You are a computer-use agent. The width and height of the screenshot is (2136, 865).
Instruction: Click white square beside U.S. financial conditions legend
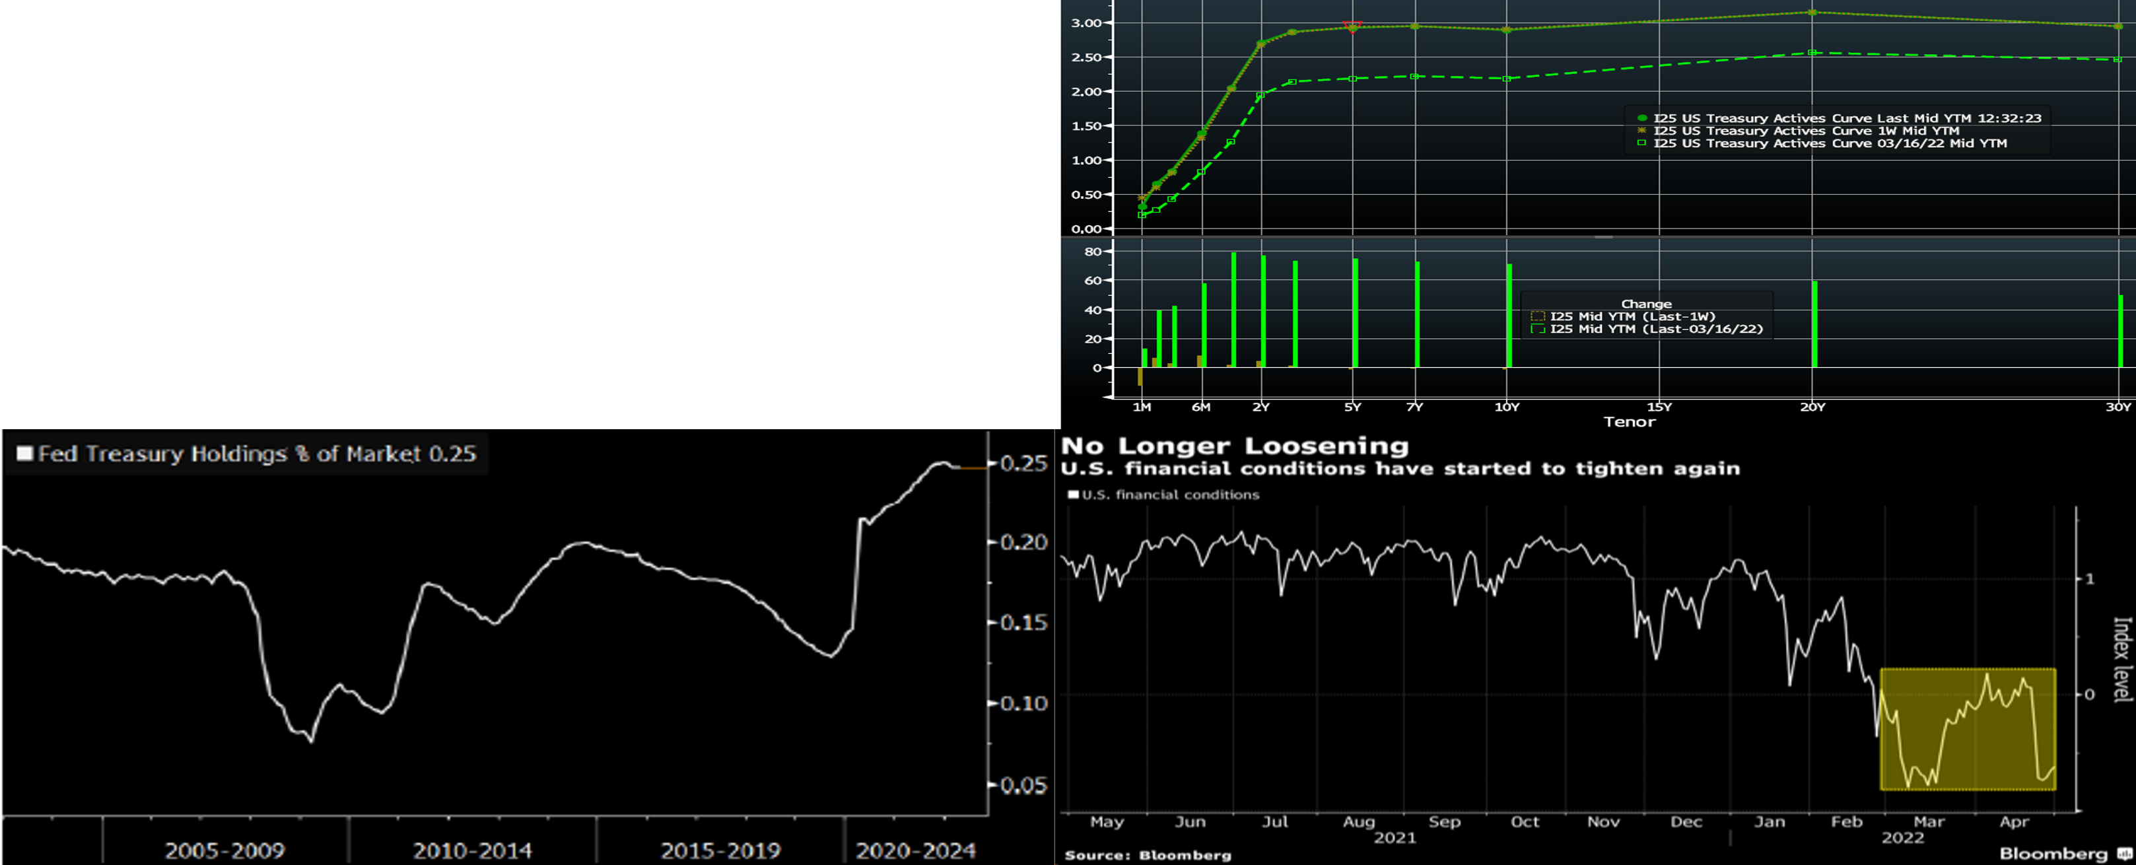1073,495
